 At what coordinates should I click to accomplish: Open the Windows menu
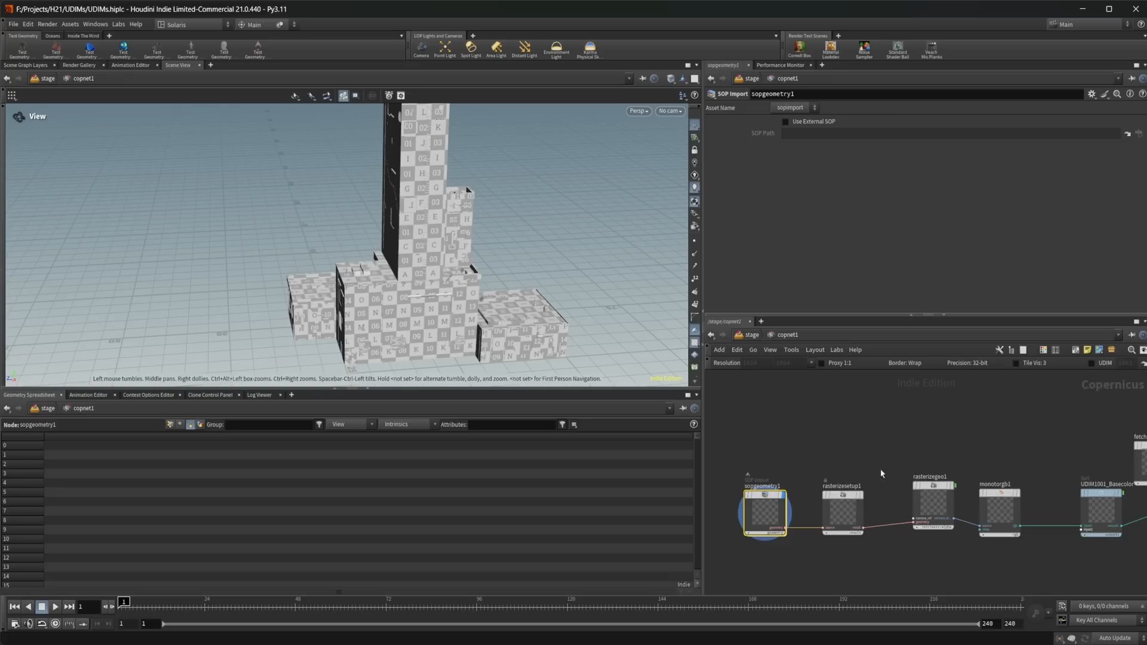(x=95, y=24)
